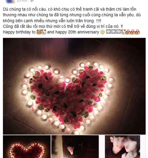Click the second unrendered emoji box
Screen dimensions: 148x158
coord(113,32)
